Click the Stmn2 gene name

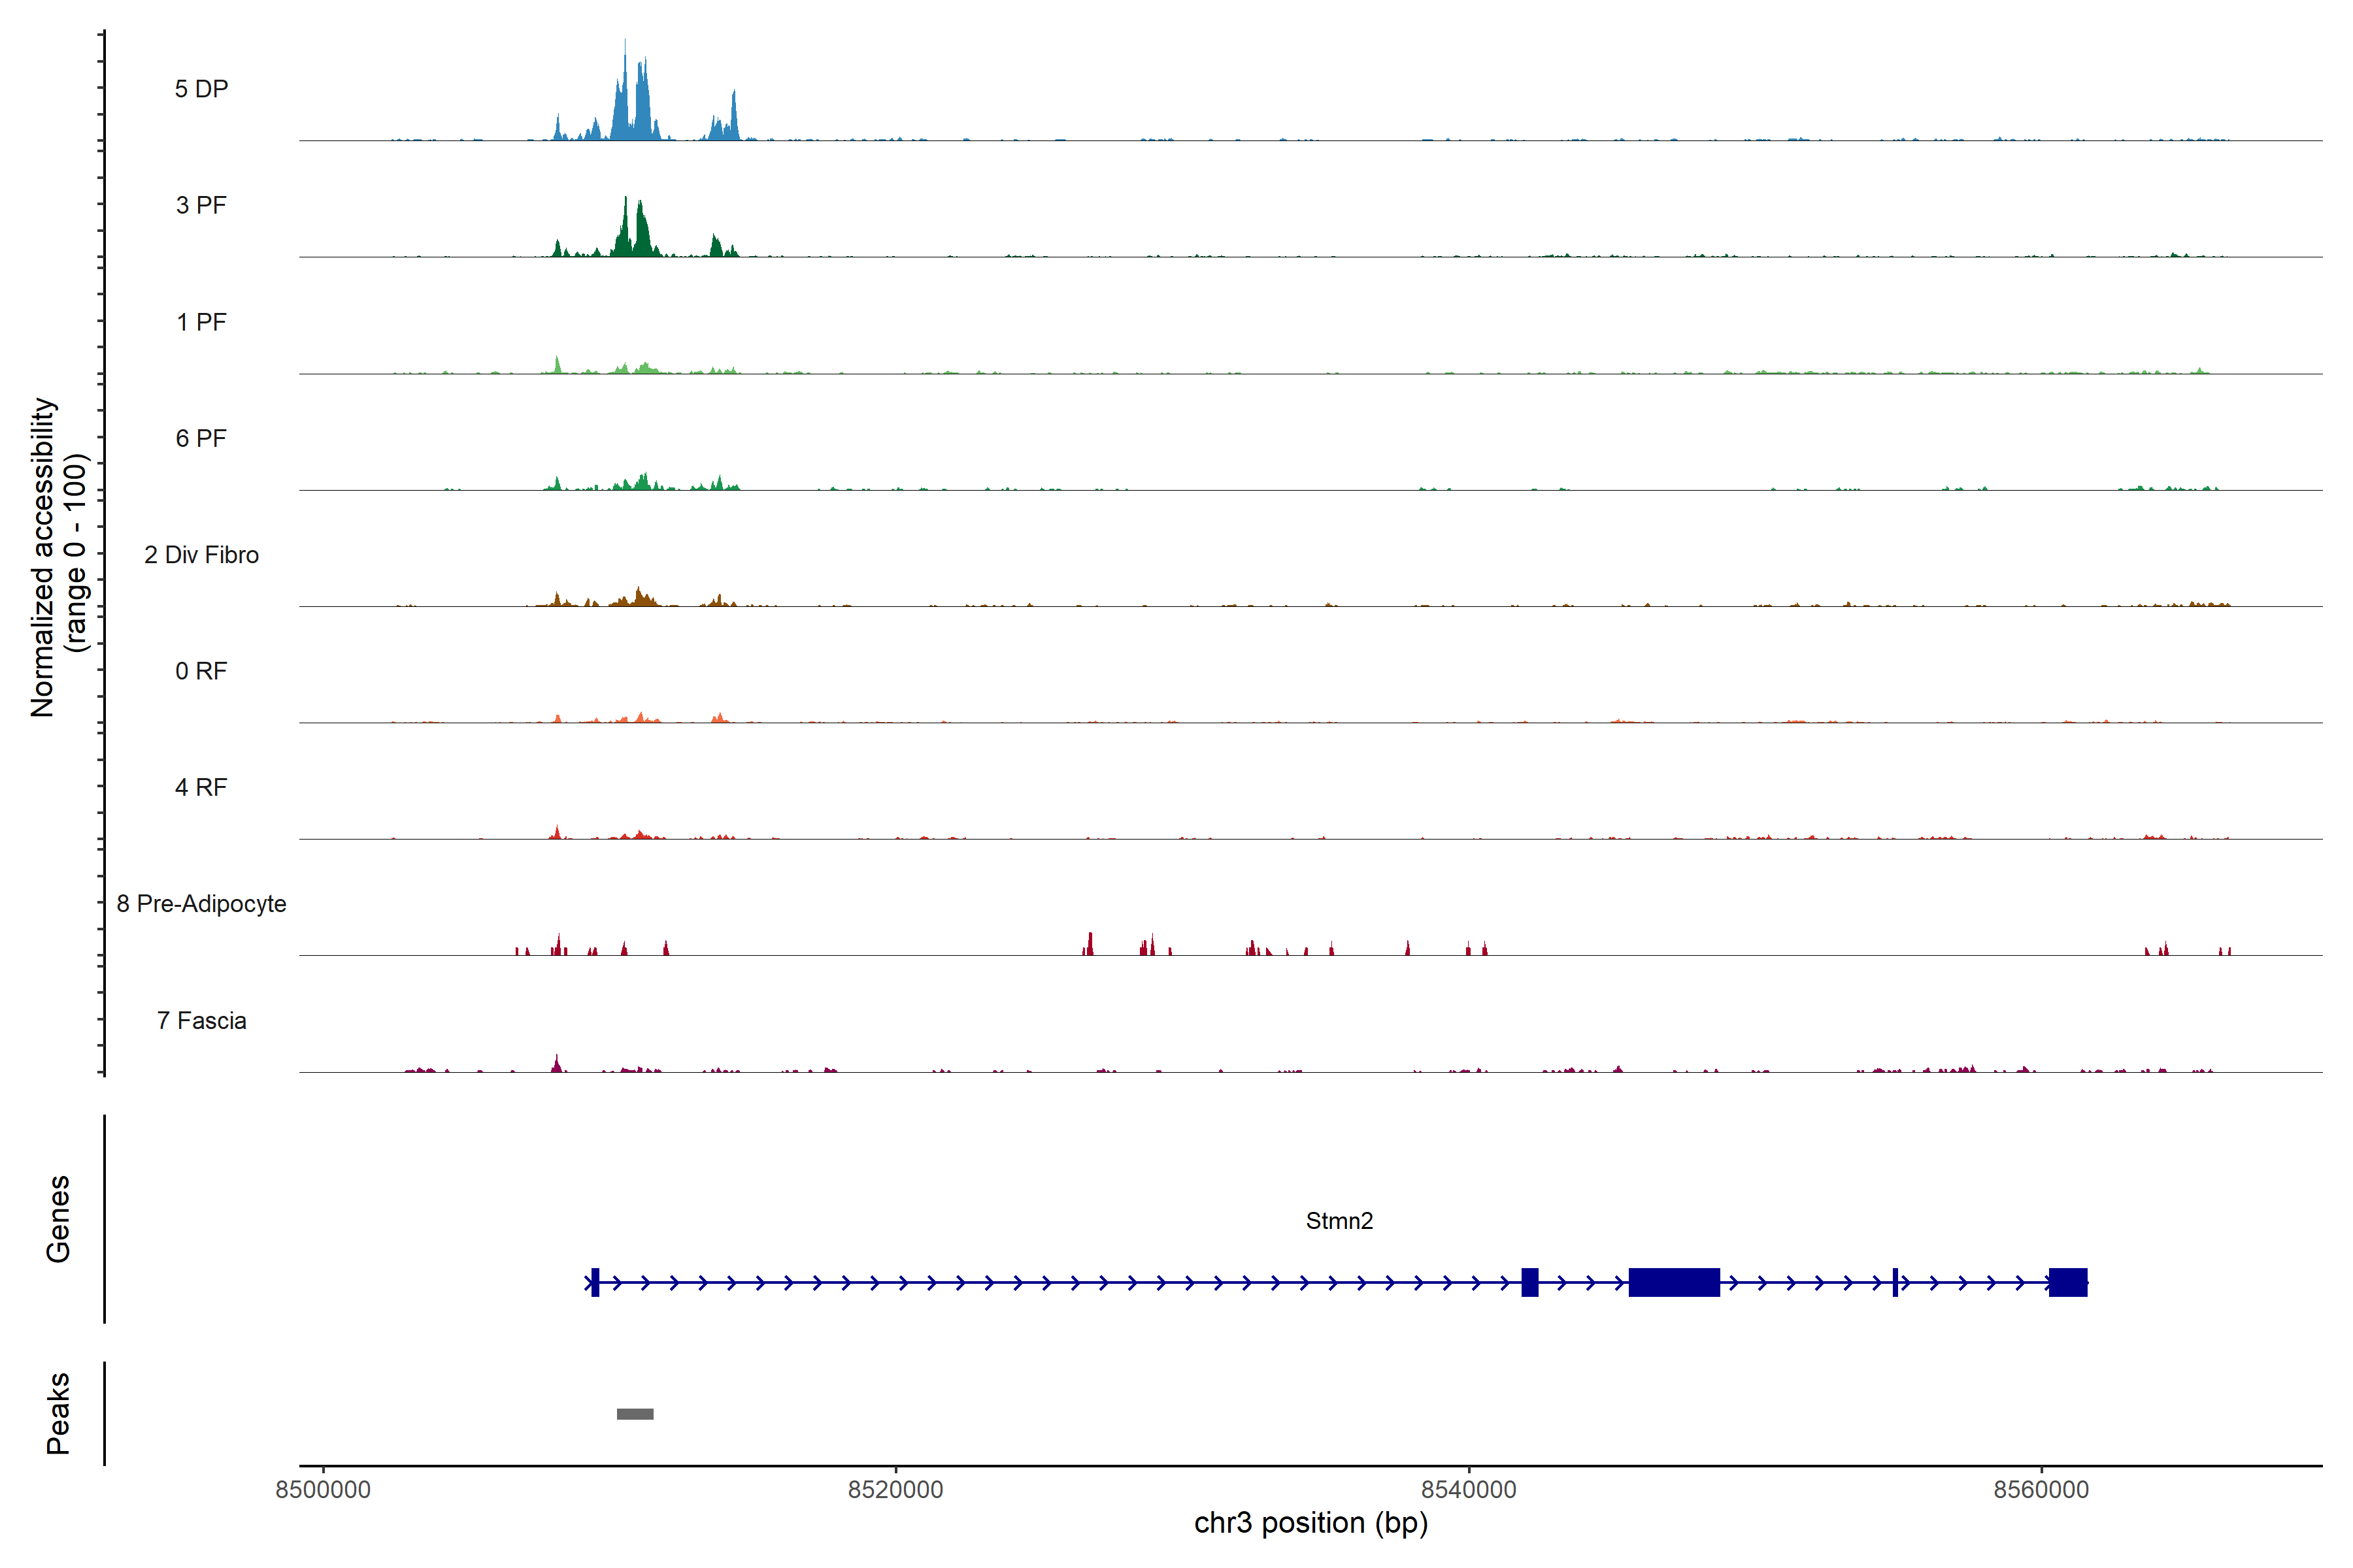pos(1339,1221)
